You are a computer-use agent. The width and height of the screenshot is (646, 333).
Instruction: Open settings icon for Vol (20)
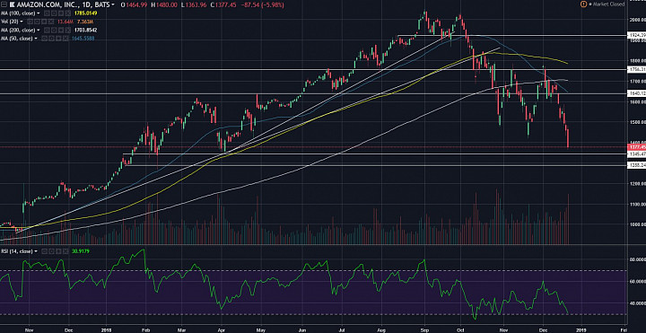coord(37,22)
